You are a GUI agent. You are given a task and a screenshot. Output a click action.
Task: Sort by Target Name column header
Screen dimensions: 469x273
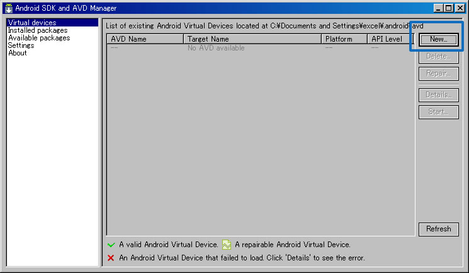click(252, 39)
